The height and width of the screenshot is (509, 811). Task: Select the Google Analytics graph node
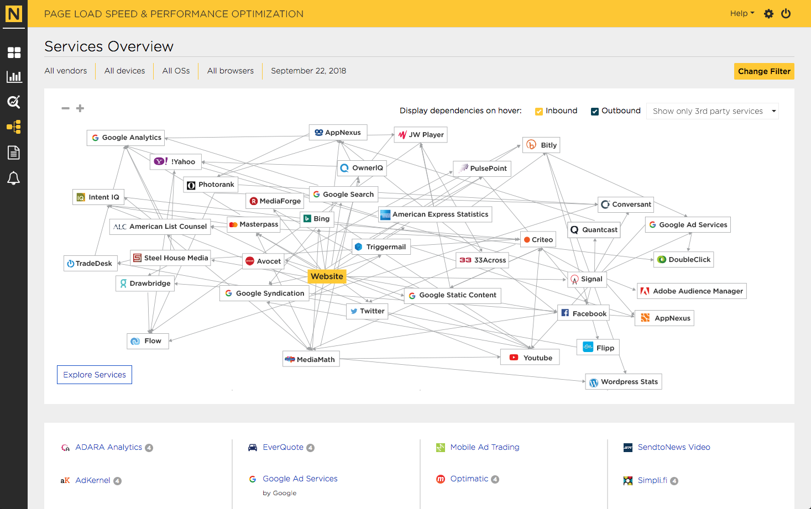125,138
